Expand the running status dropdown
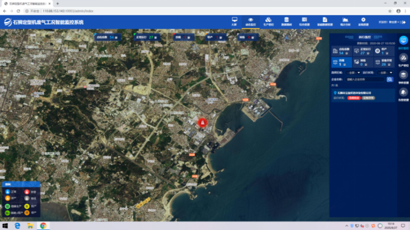410x230 pixels. (385, 73)
